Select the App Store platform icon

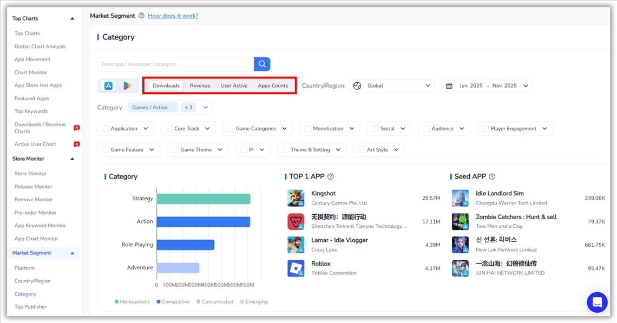tap(108, 86)
